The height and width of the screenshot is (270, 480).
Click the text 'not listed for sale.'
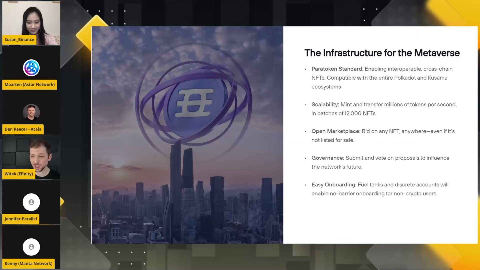pyautogui.click(x=333, y=140)
